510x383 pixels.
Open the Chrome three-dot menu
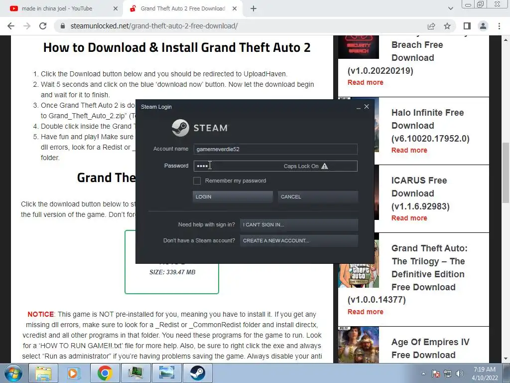[x=499, y=26]
